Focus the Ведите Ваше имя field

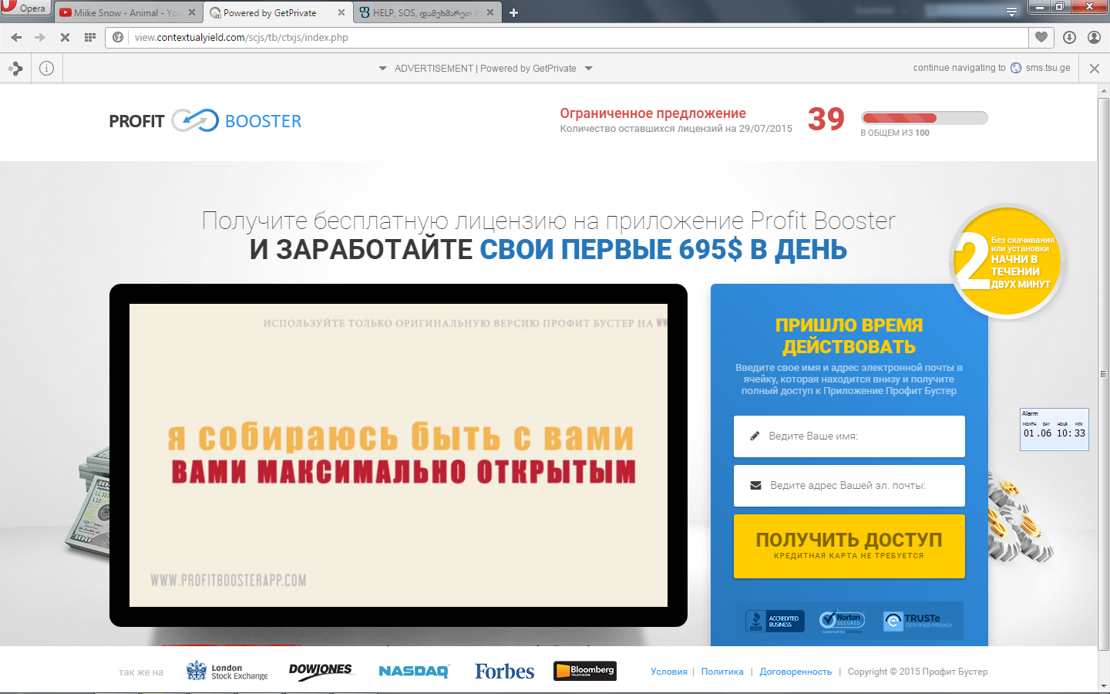pyautogui.click(x=849, y=436)
